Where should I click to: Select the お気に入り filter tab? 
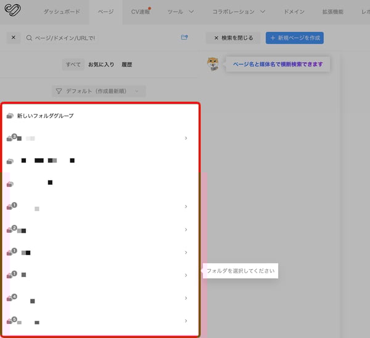pyautogui.click(x=101, y=64)
